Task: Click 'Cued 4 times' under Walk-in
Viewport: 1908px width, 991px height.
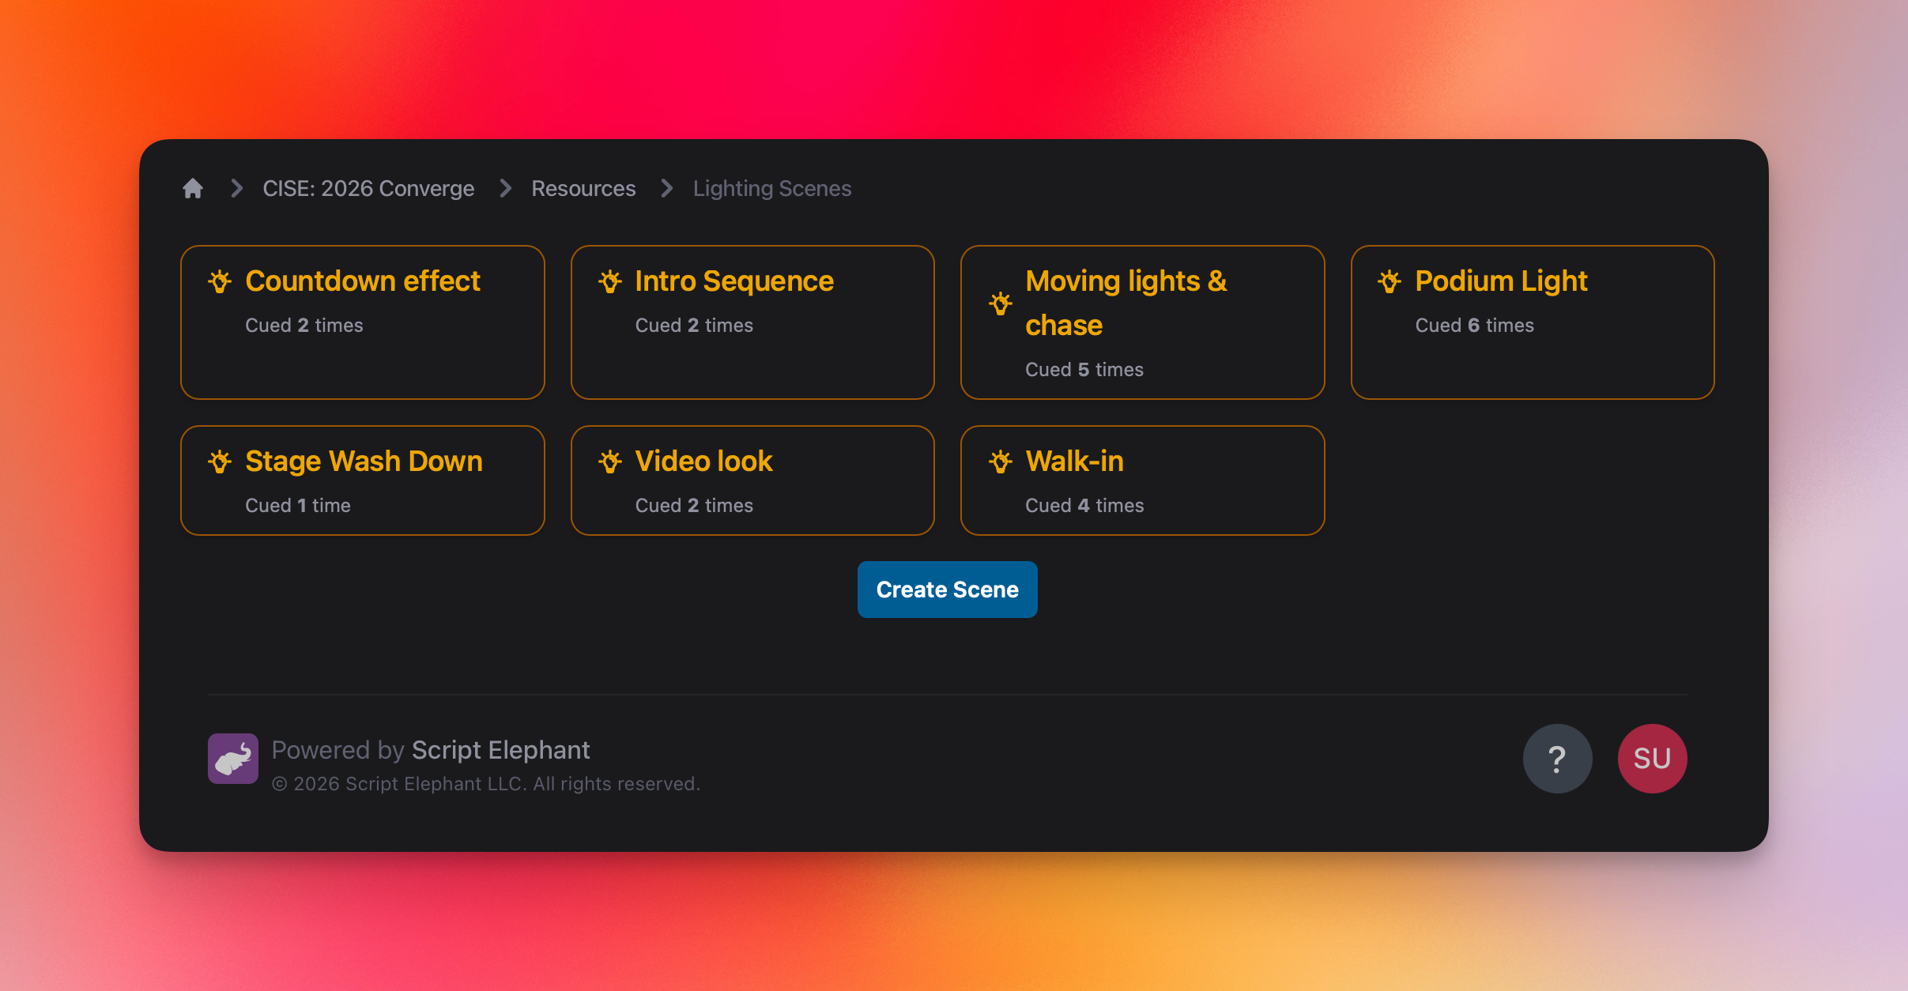Action: click(x=1084, y=506)
